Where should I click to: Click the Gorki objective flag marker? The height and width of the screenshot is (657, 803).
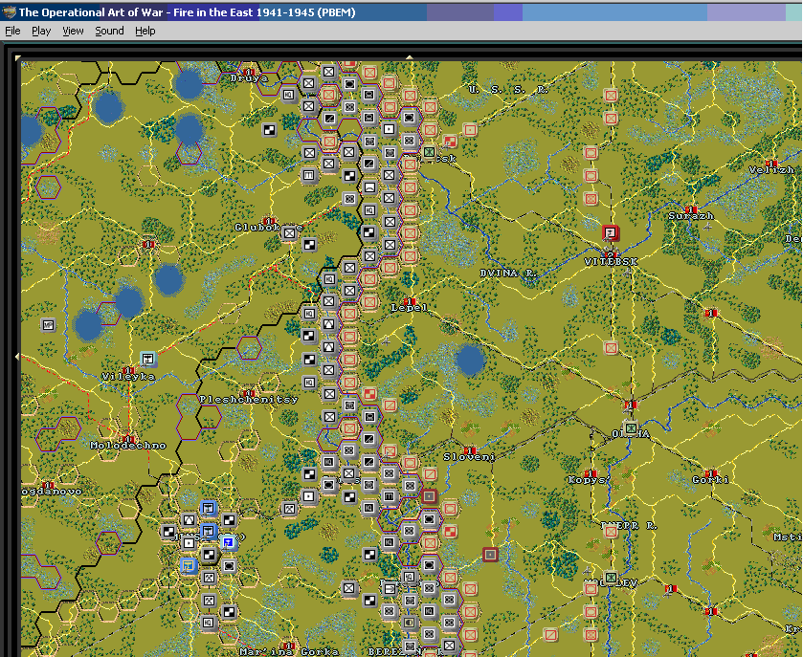(x=710, y=473)
